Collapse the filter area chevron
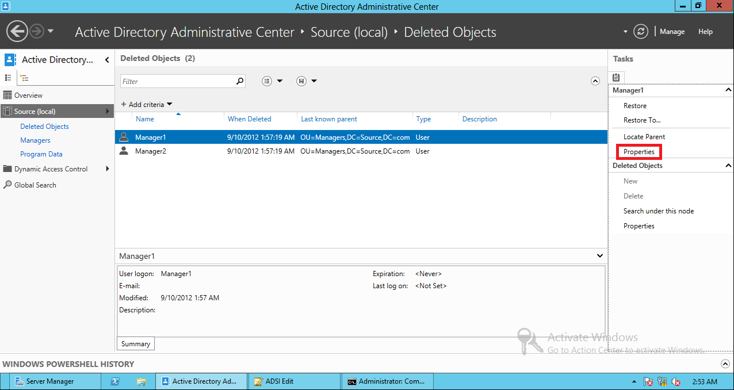Screen dimensions: 734x390 coord(595,81)
